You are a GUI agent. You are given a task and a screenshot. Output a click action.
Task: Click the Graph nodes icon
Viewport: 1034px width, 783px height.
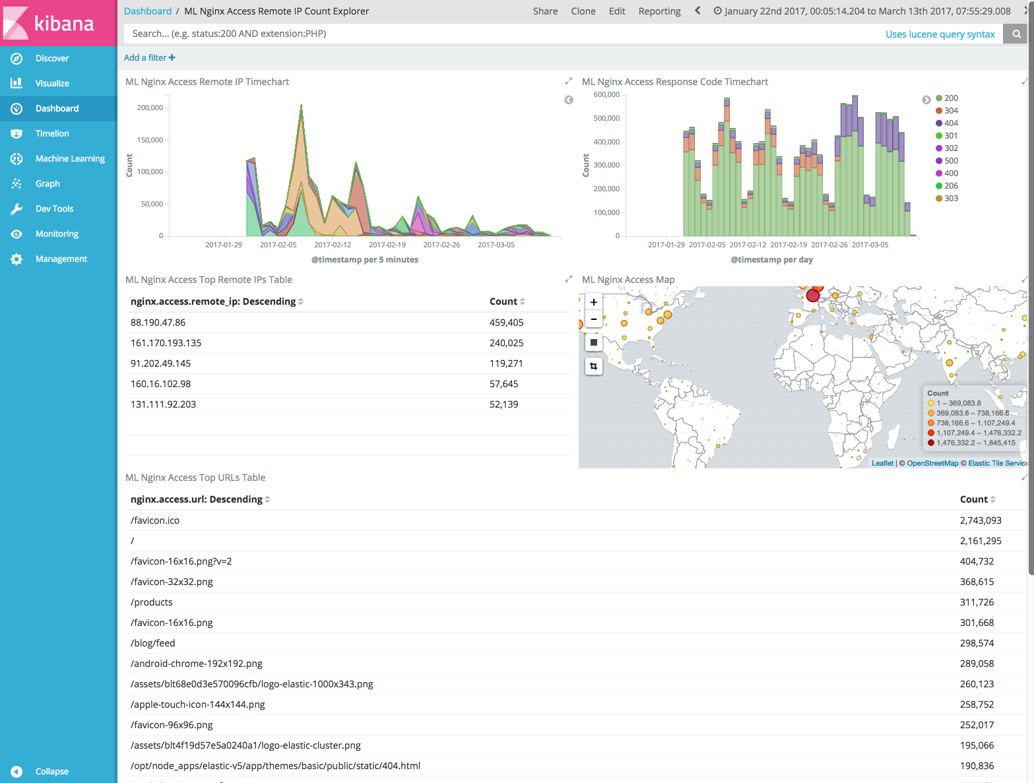click(16, 184)
